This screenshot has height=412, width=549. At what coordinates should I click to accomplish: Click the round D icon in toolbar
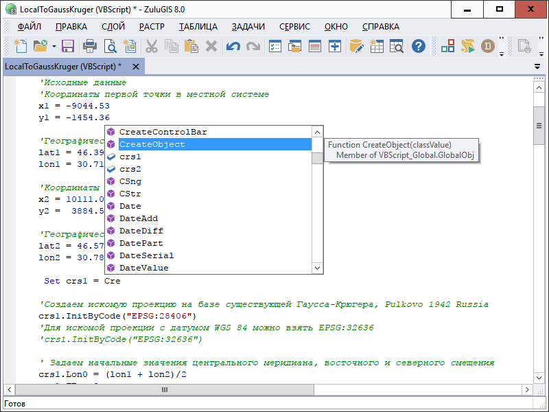point(488,46)
